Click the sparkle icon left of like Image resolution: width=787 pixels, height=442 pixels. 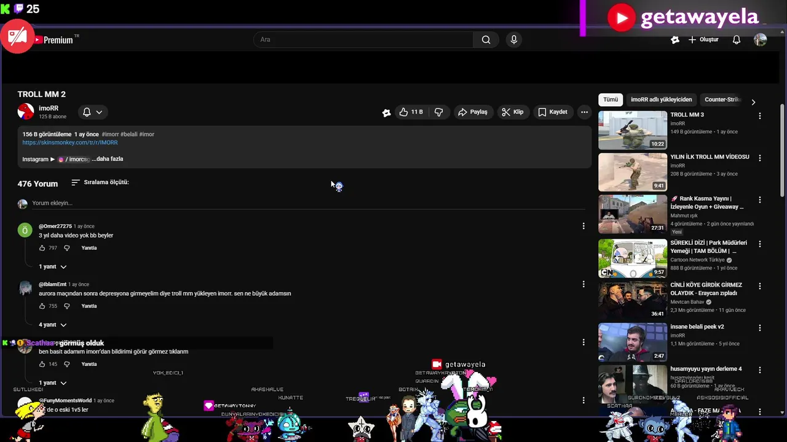click(x=386, y=112)
